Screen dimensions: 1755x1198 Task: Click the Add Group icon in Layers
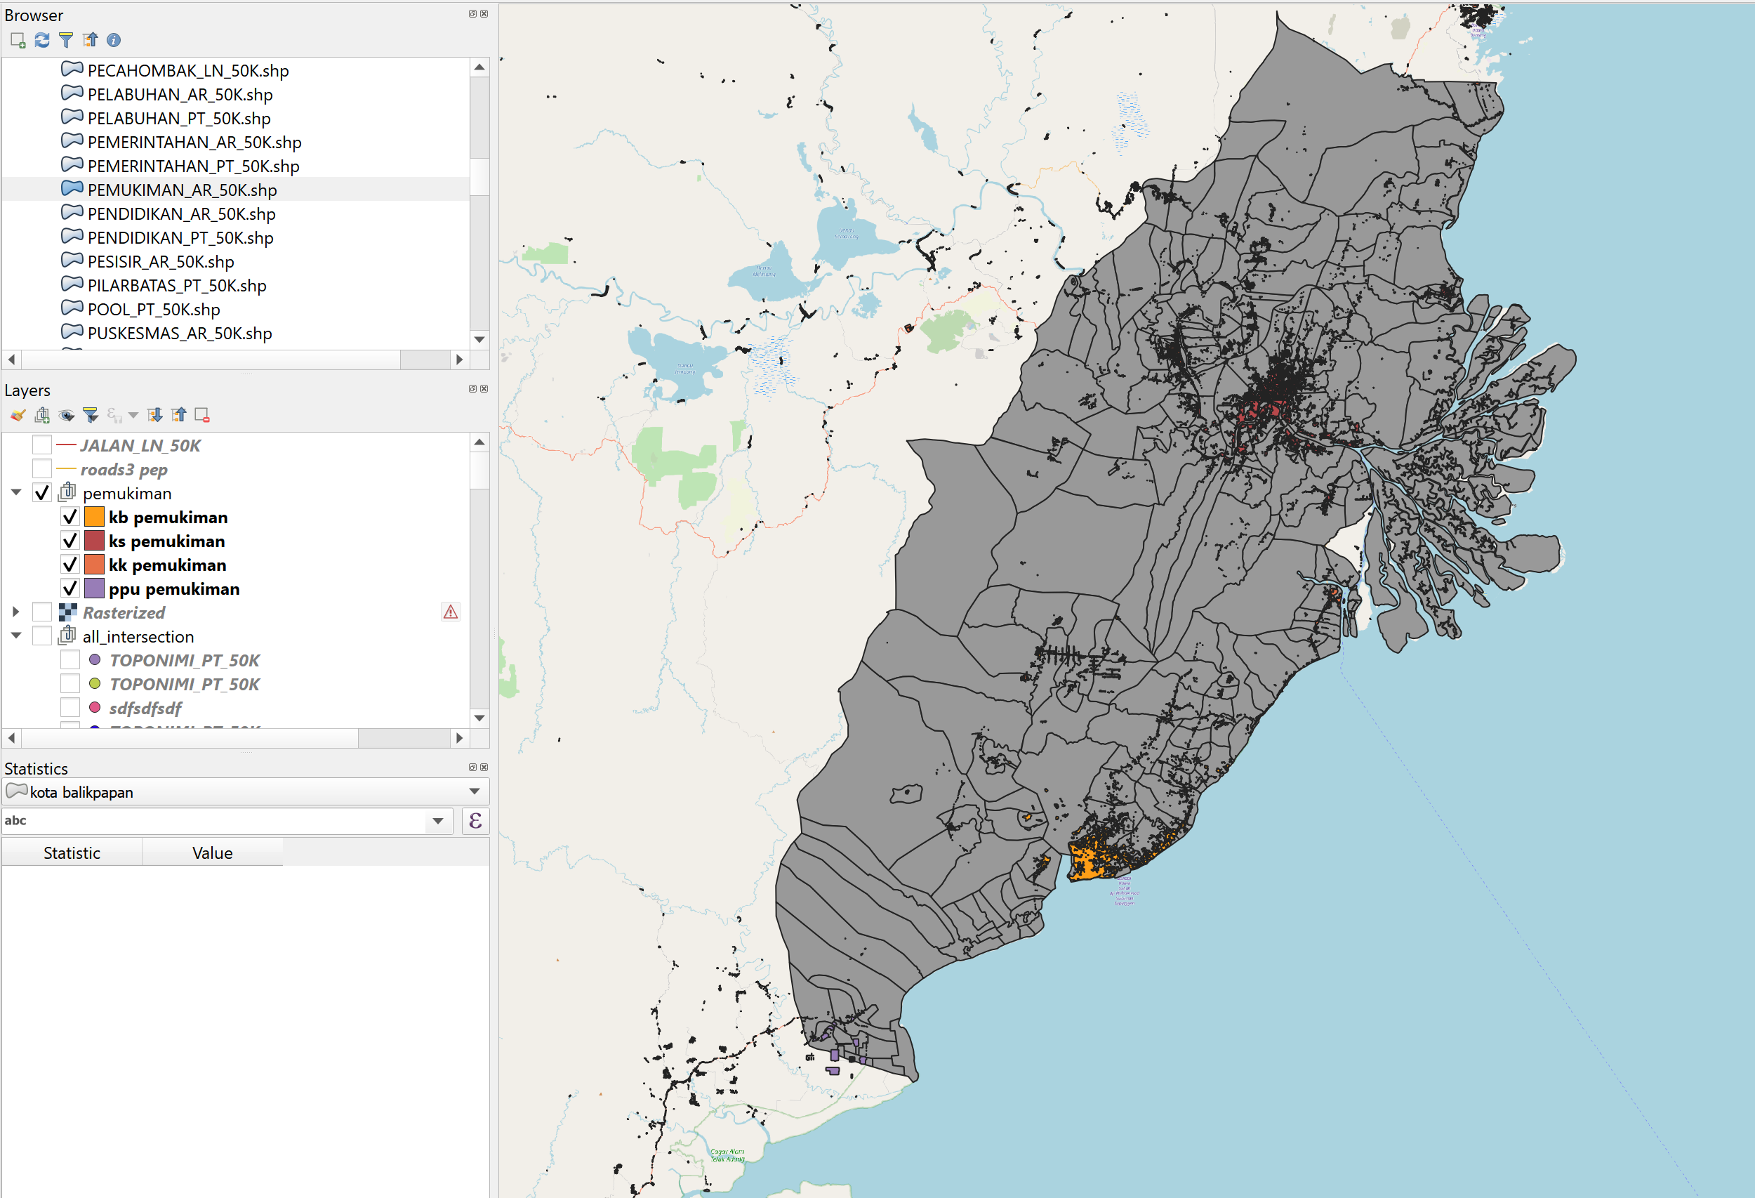click(42, 415)
